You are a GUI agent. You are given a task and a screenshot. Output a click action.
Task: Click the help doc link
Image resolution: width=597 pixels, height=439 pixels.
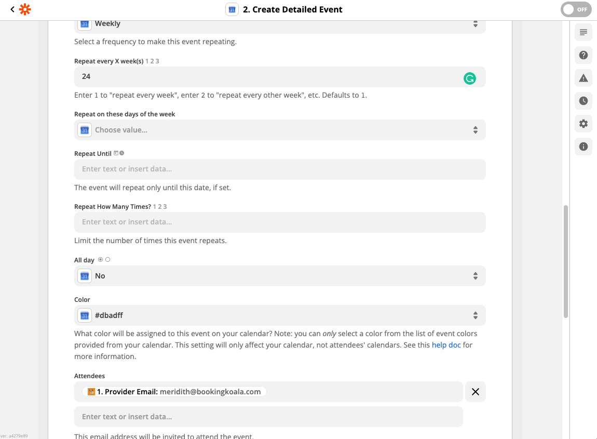pos(446,345)
